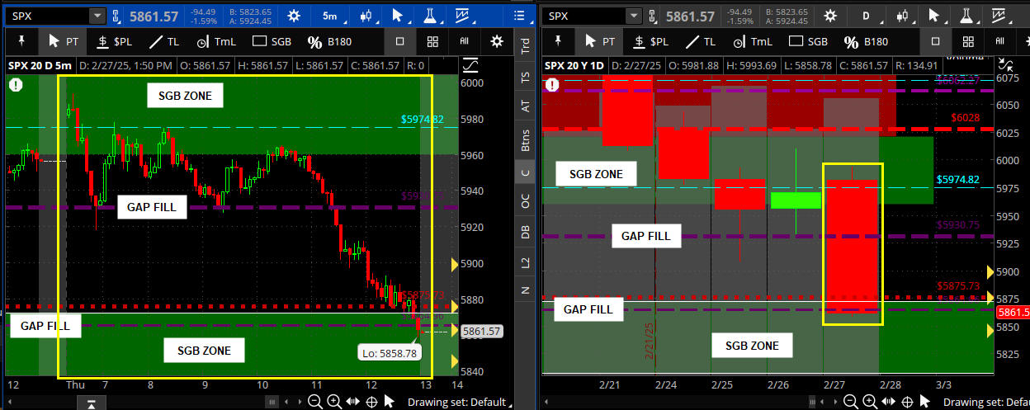
Task: Open chart settings gear in right chart header
Action: click(829, 16)
